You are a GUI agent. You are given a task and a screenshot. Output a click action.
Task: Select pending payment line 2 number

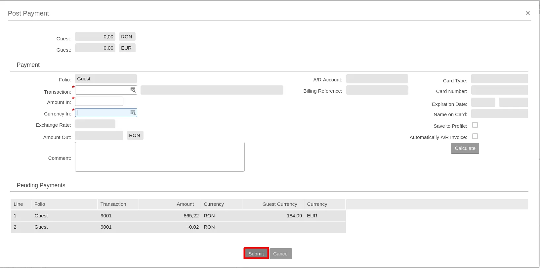click(x=15, y=227)
